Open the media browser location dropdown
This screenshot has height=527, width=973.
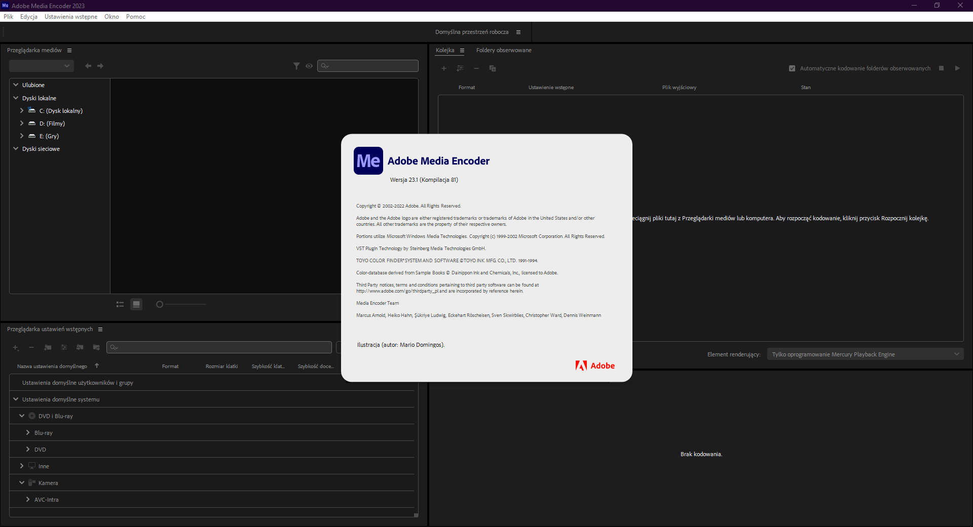[x=42, y=66]
